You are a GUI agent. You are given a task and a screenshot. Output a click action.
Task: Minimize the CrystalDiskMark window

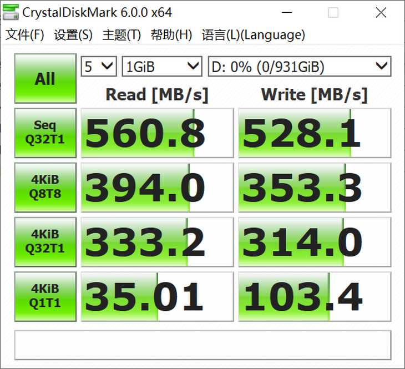tap(286, 12)
